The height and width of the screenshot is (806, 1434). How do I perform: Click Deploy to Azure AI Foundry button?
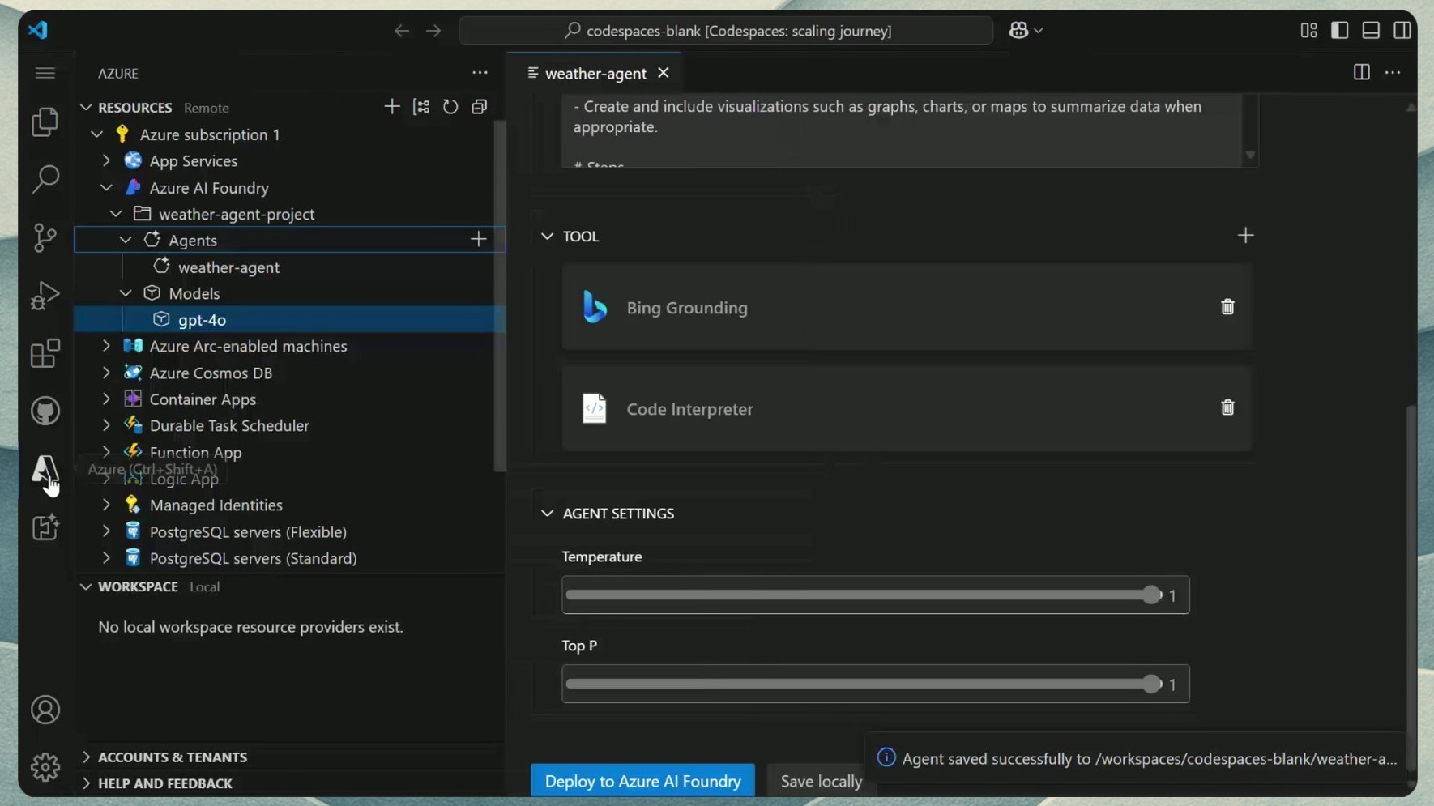tap(642, 781)
